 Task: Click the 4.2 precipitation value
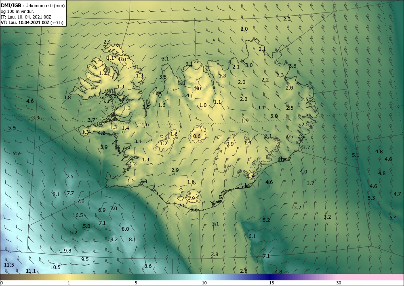[x=101, y=133]
